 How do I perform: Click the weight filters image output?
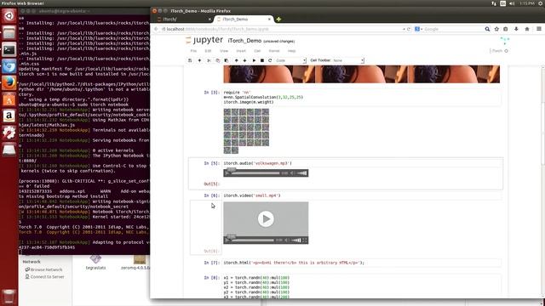[x=246, y=131]
